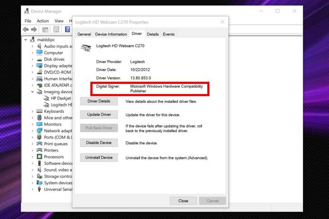Expand the Printers category
329x219 pixels.
tap(32, 150)
